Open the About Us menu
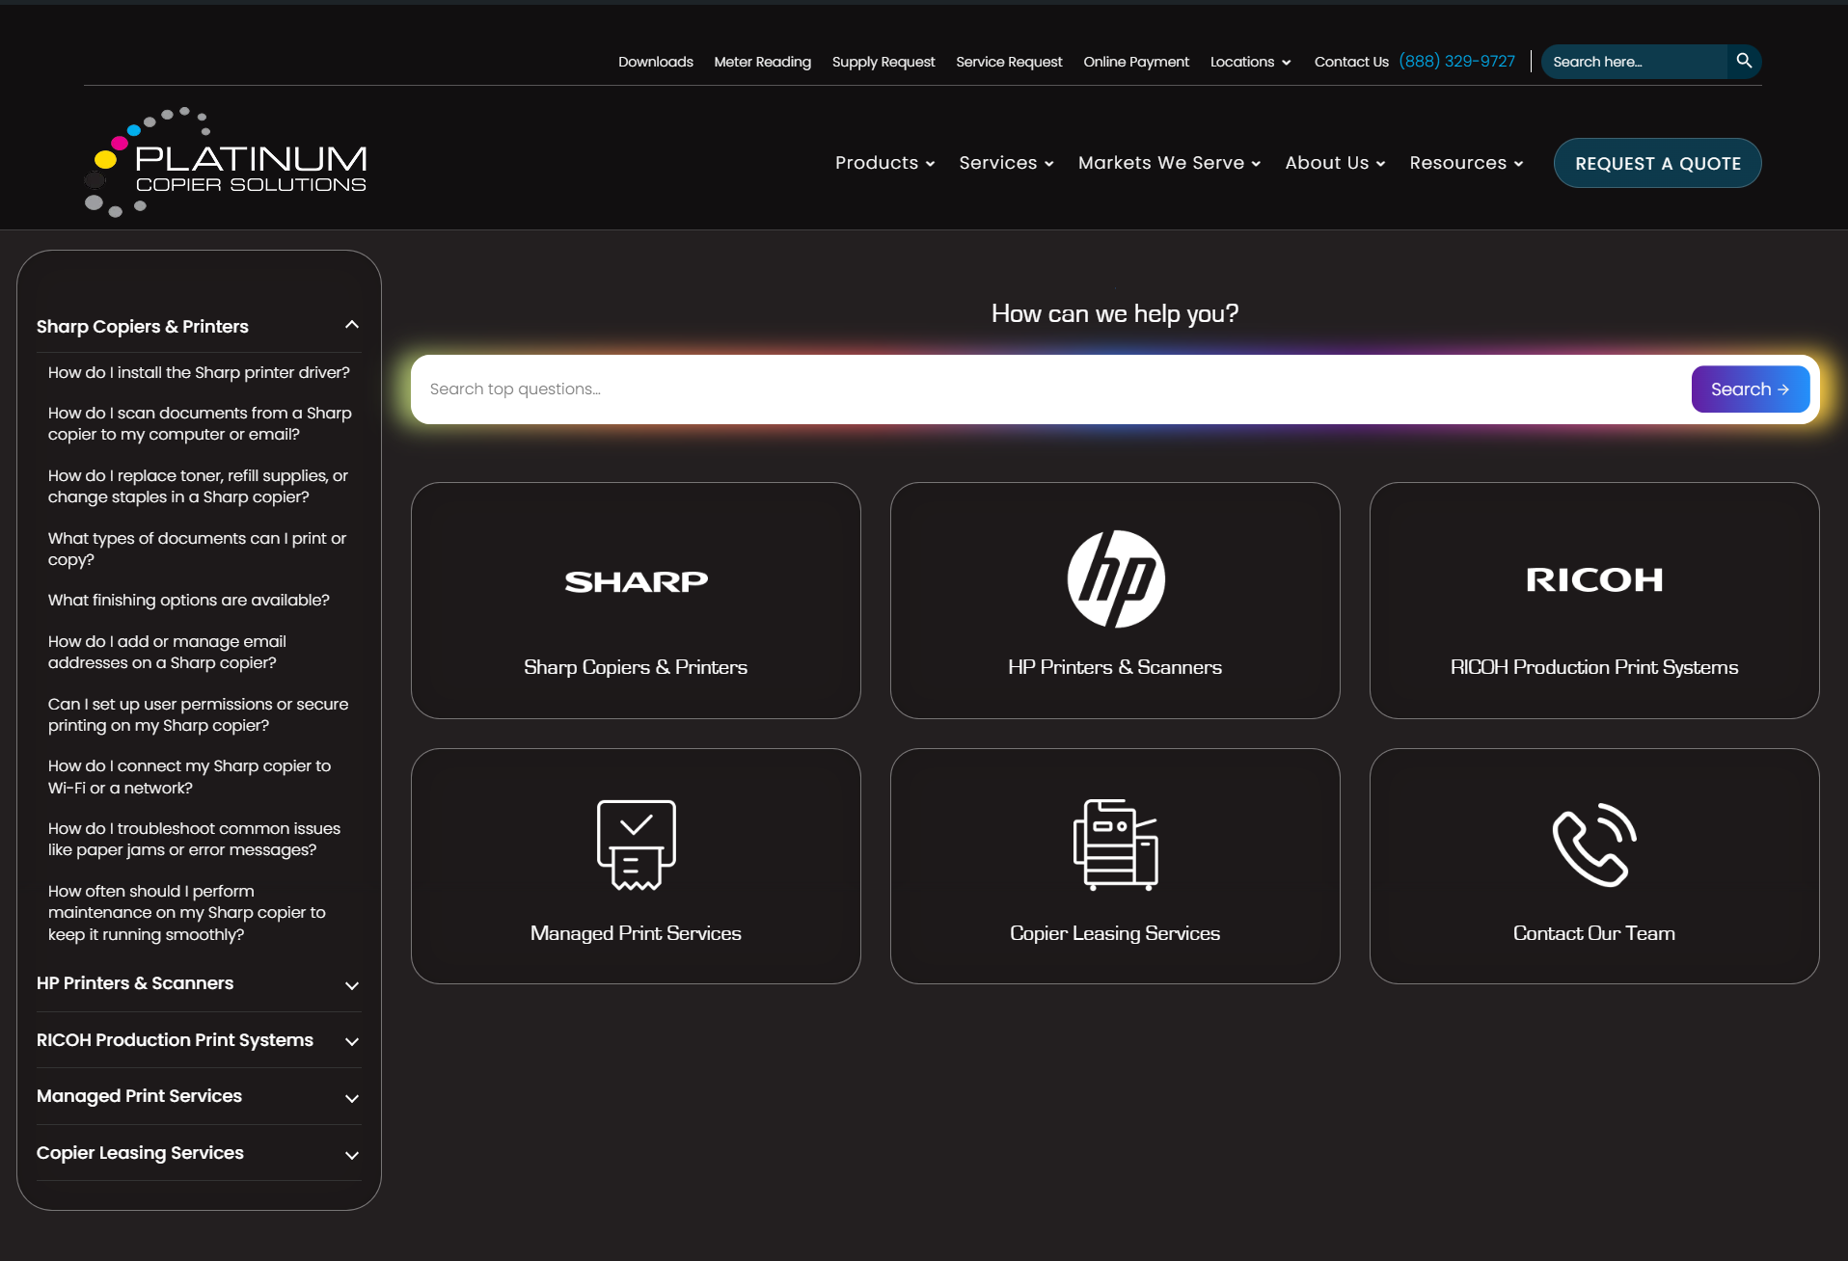1848x1261 pixels. (x=1335, y=163)
